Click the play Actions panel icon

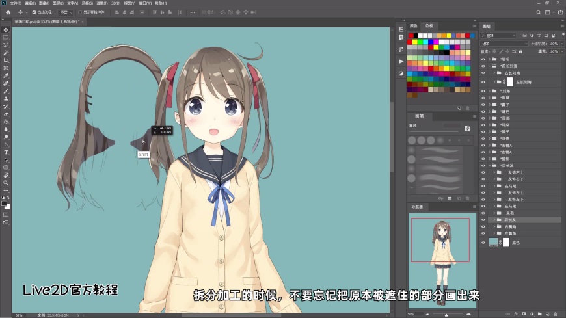(401, 61)
